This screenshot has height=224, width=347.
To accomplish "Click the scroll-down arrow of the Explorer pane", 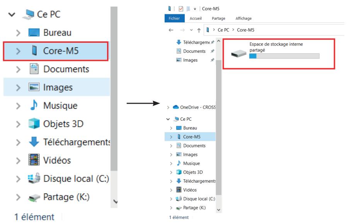I will 219,210.
